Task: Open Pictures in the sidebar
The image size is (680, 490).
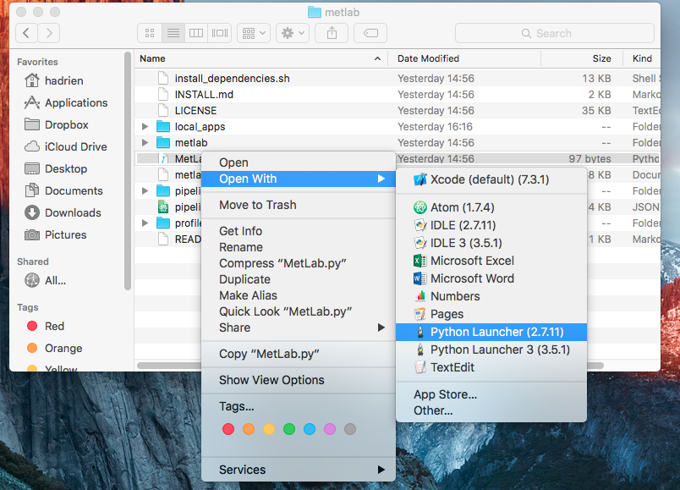Action: 56,234
